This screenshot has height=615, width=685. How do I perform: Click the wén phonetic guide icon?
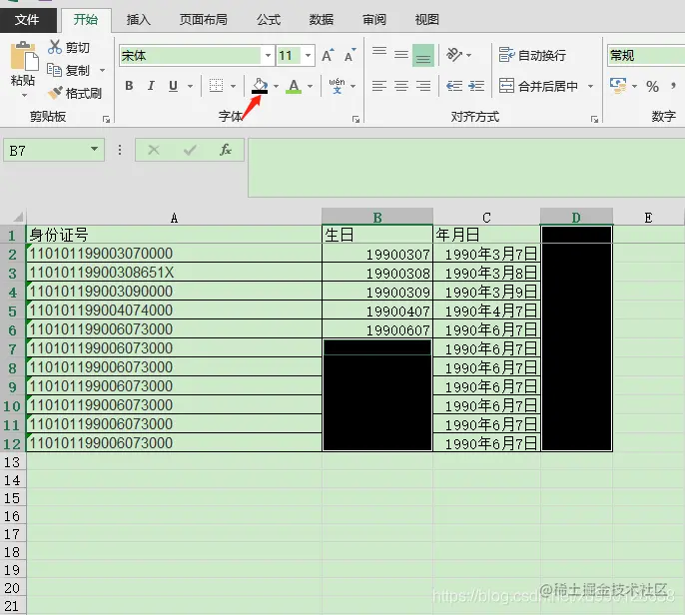pos(337,86)
